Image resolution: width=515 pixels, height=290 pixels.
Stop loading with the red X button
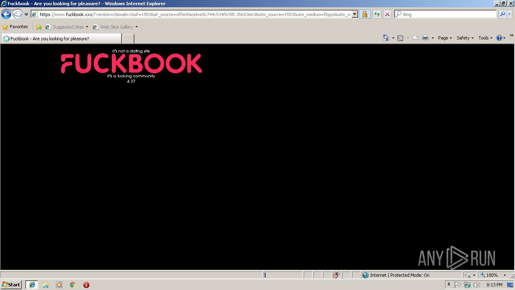pos(387,14)
